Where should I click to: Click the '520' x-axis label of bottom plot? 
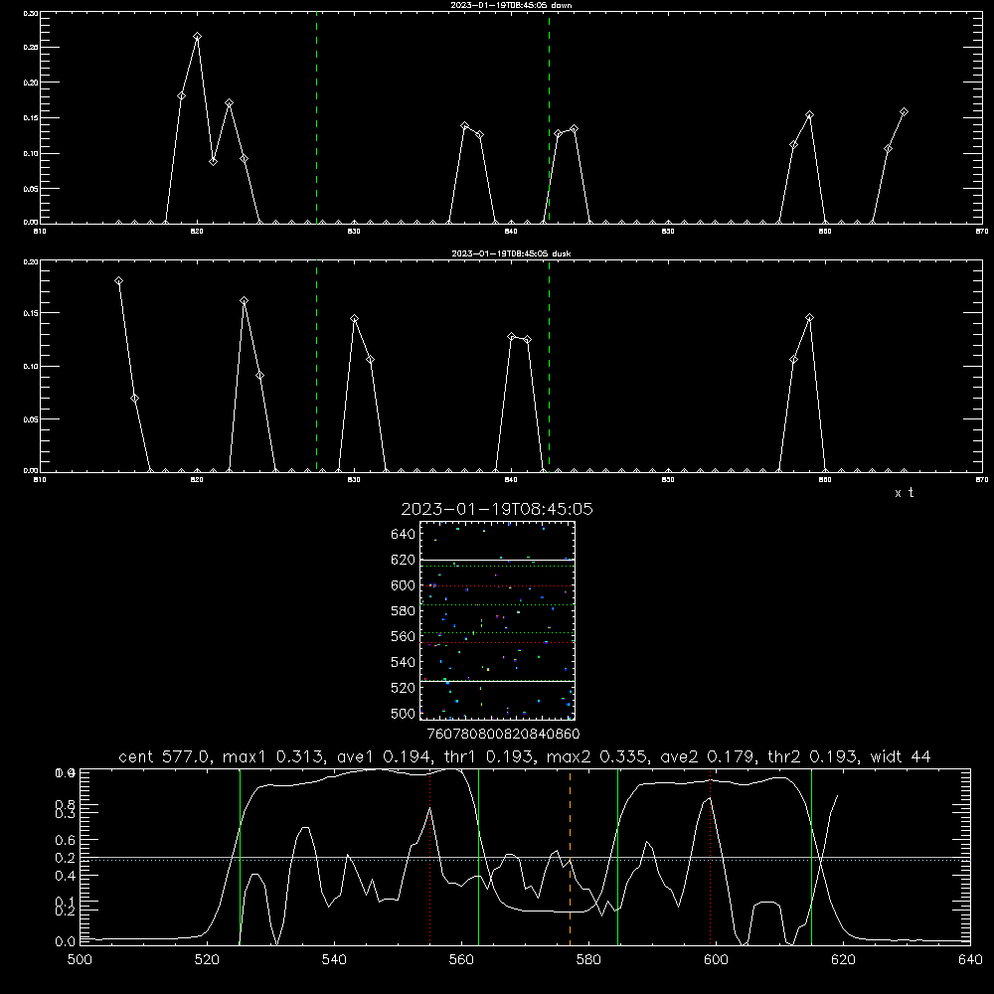(x=207, y=960)
